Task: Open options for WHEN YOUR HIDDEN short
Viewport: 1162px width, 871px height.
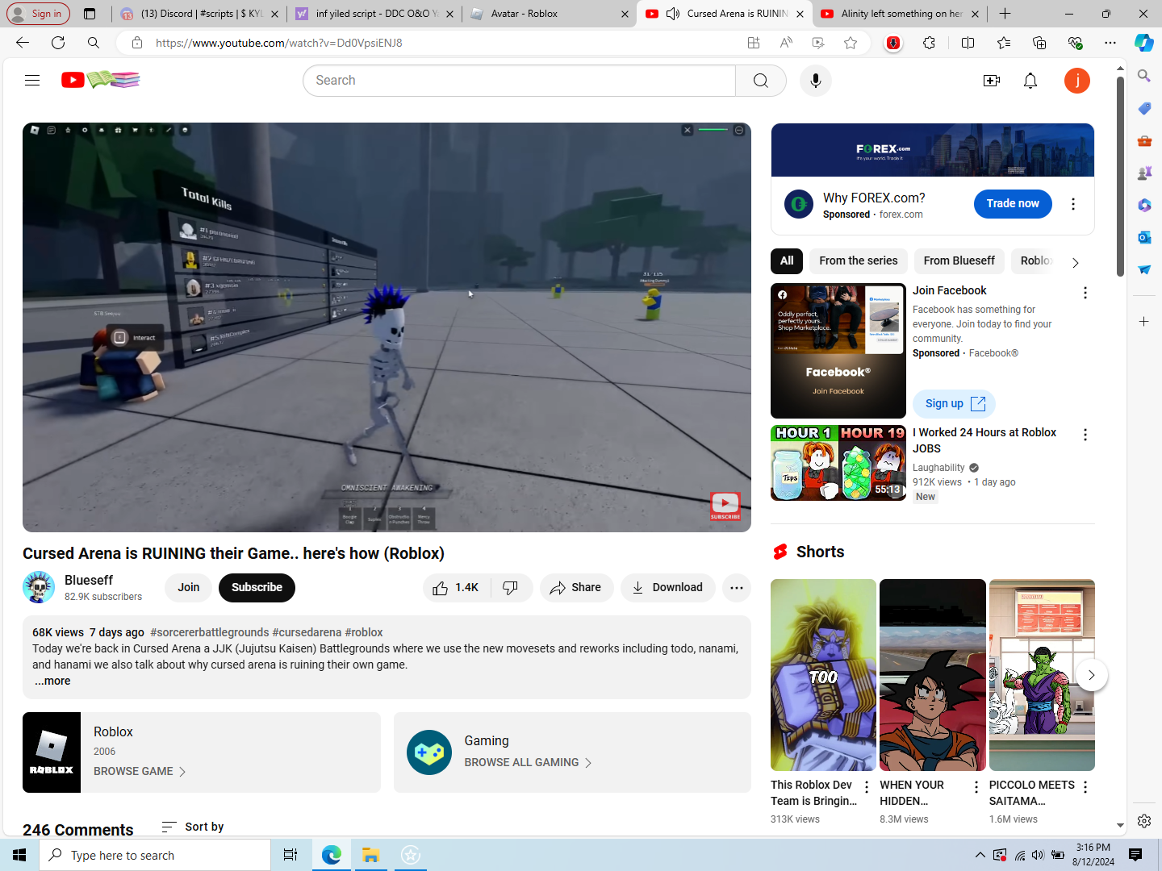Action: (x=976, y=787)
